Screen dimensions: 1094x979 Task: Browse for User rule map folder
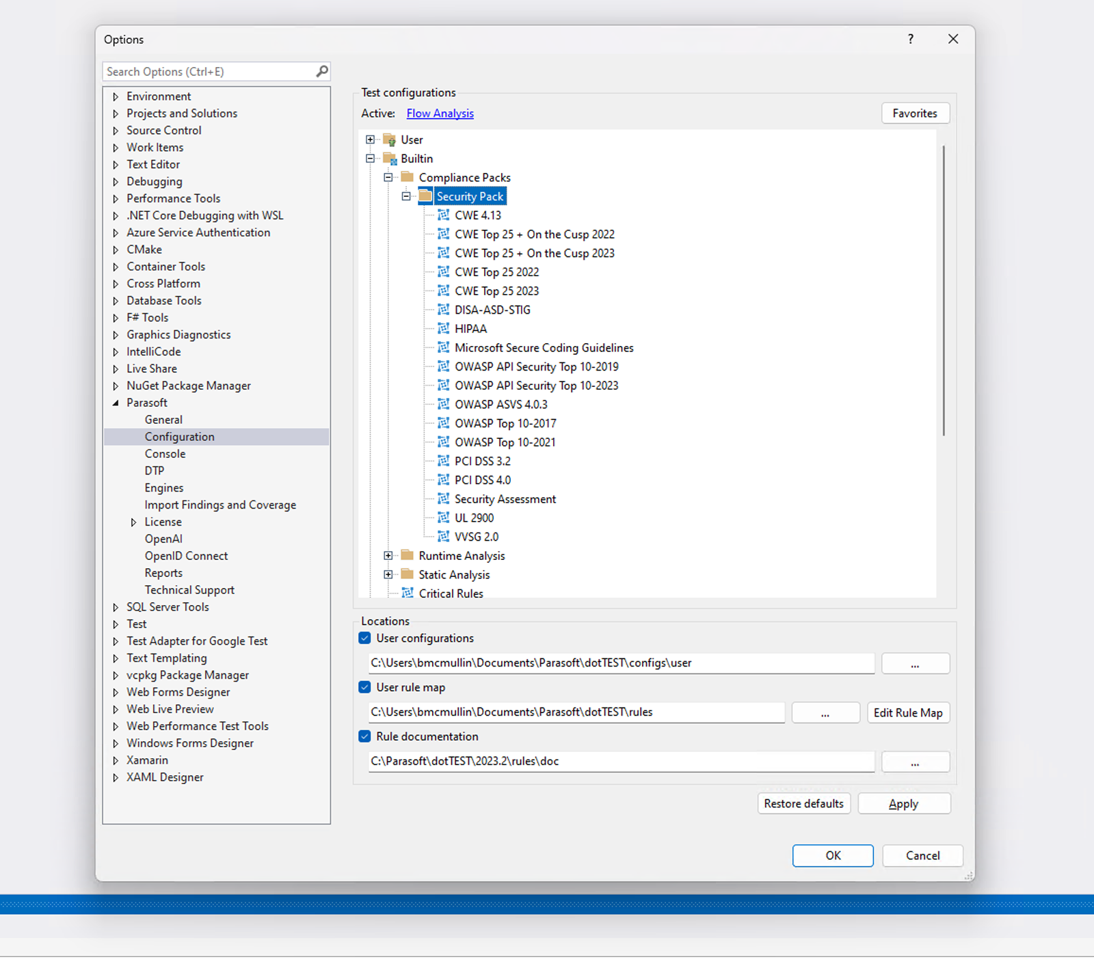(x=825, y=712)
